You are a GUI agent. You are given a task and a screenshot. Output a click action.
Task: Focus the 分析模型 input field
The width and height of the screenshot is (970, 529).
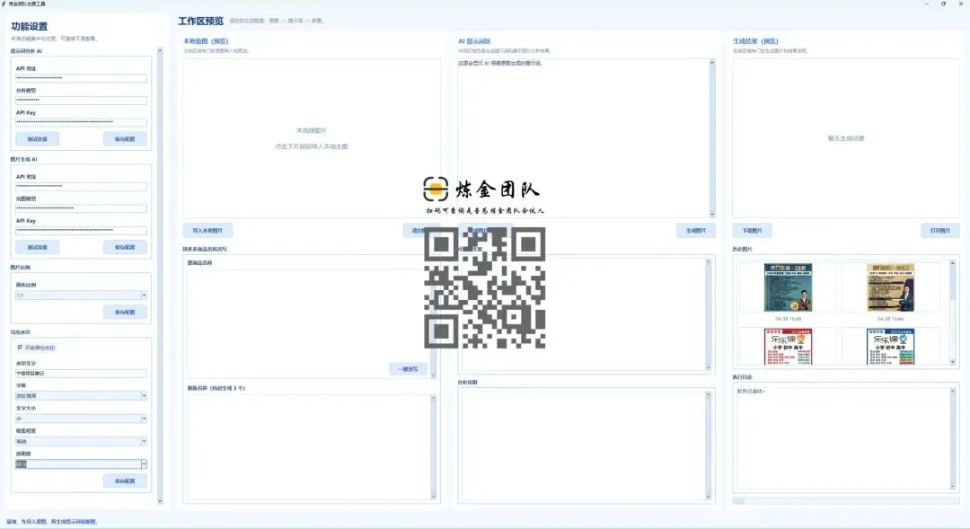81,101
